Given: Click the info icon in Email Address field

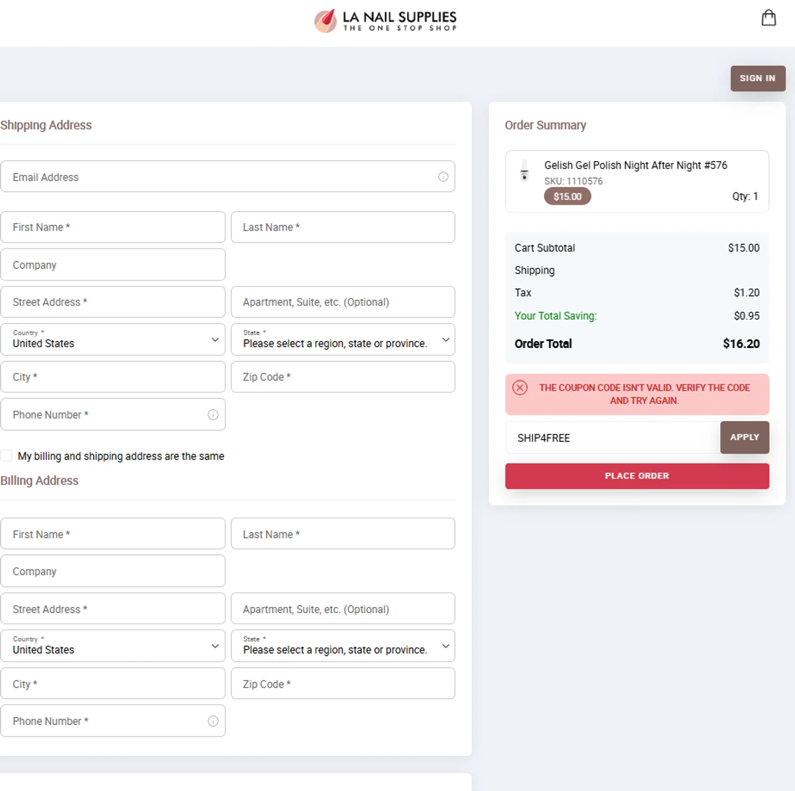Looking at the screenshot, I should pyautogui.click(x=443, y=177).
